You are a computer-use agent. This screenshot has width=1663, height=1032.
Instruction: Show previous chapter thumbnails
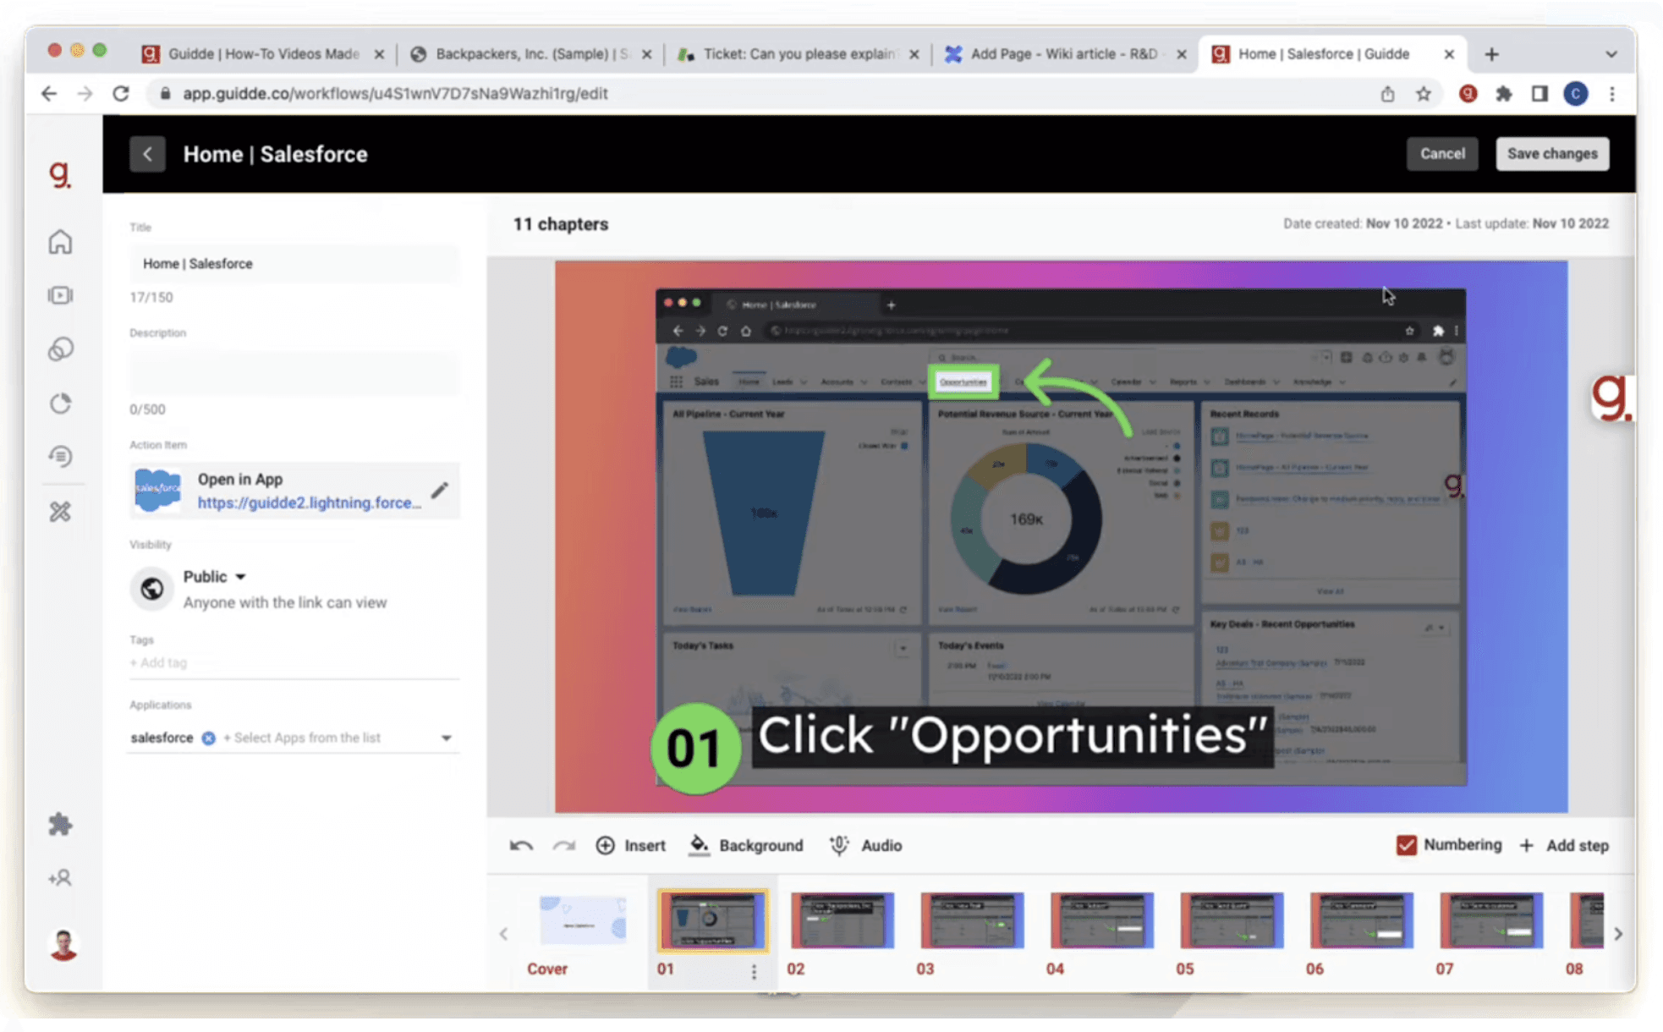[503, 934]
